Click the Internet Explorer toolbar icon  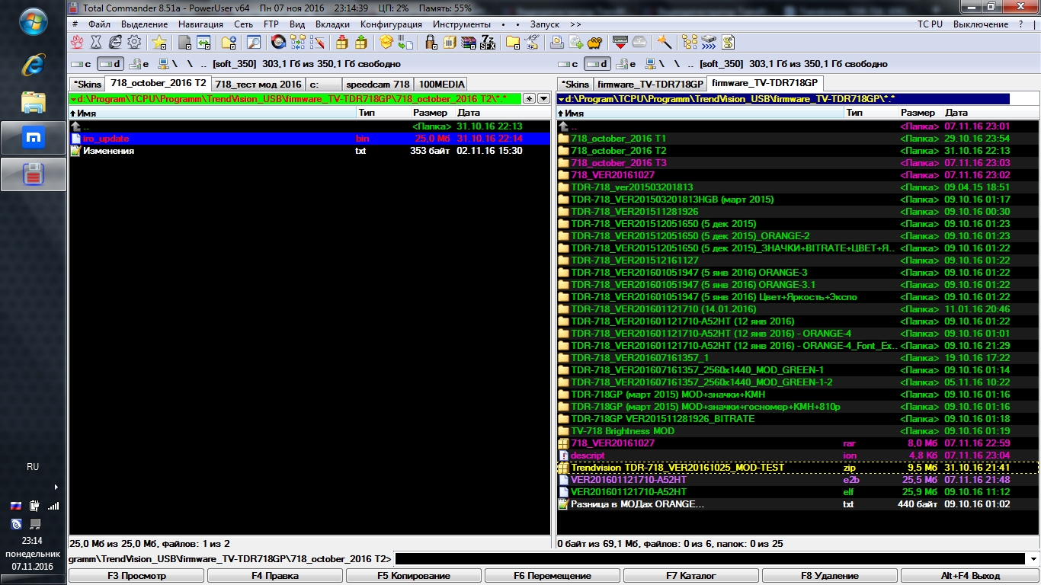pyautogui.click(x=116, y=43)
